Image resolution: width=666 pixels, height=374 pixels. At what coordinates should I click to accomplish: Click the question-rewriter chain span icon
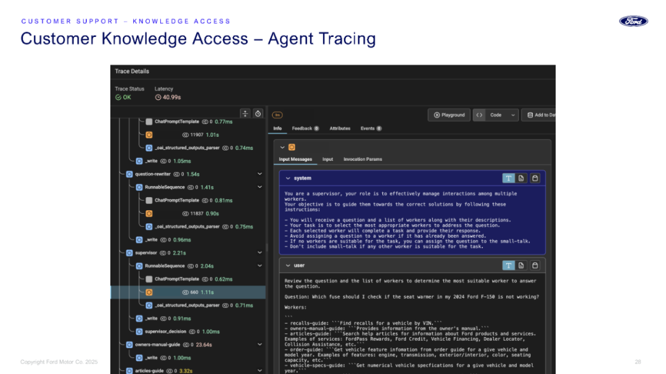[129, 174]
